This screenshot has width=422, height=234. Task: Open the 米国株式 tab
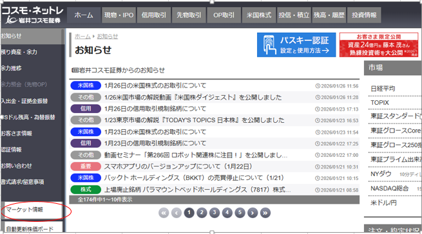(259, 15)
